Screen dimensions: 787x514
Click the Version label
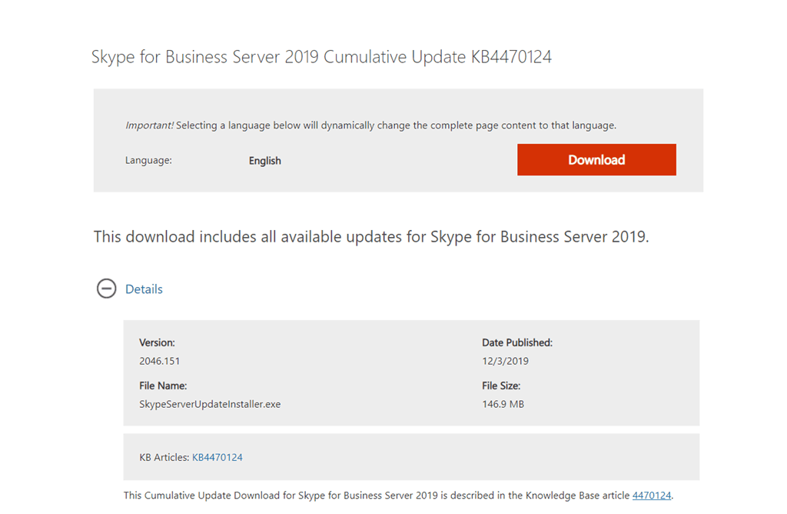pos(157,342)
